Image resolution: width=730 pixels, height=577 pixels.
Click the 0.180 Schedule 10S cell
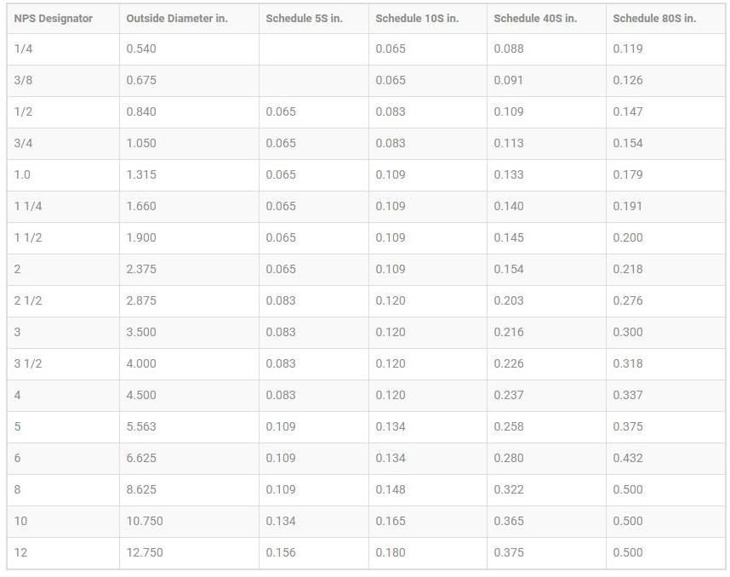click(x=391, y=552)
